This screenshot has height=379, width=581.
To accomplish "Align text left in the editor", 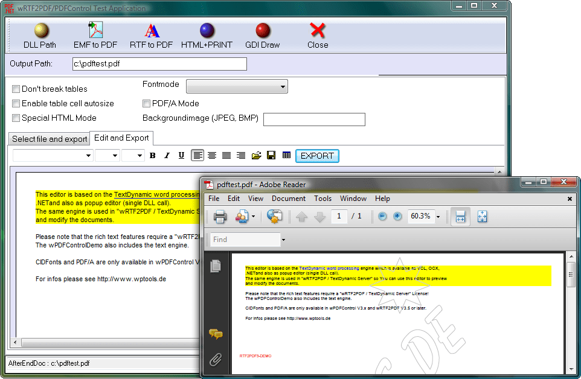I will pos(197,156).
